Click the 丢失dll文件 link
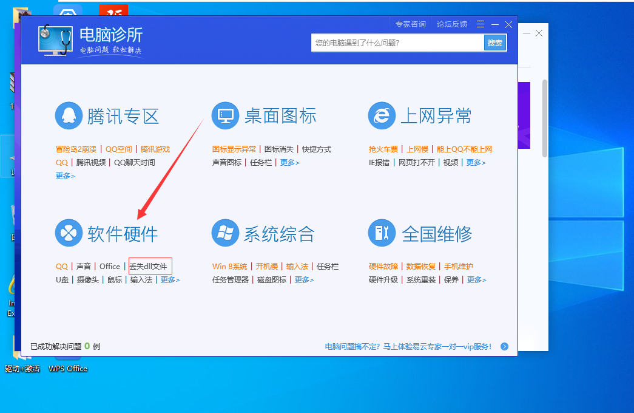 coord(149,267)
